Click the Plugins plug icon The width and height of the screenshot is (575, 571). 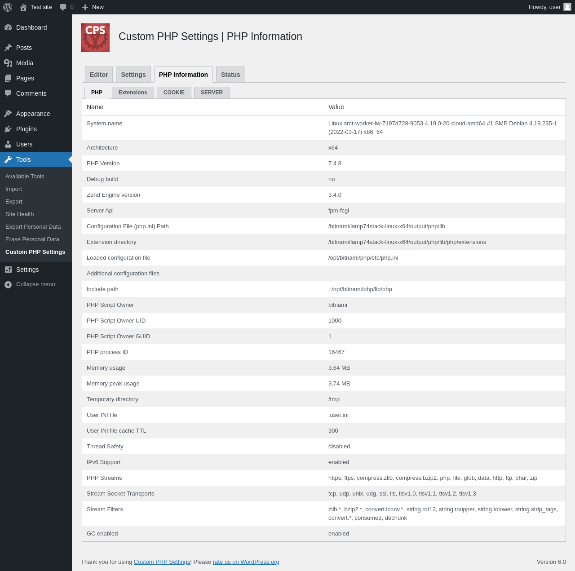pyautogui.click(x=8, y=129)
